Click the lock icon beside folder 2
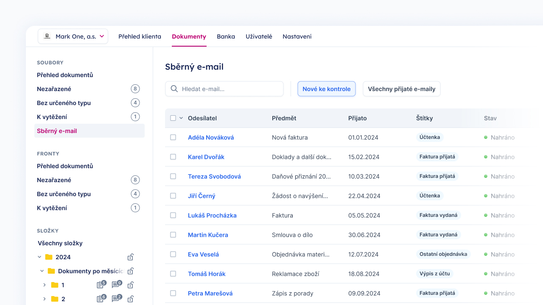Viewport: 543px width, 305px height. tap(130, 299)
